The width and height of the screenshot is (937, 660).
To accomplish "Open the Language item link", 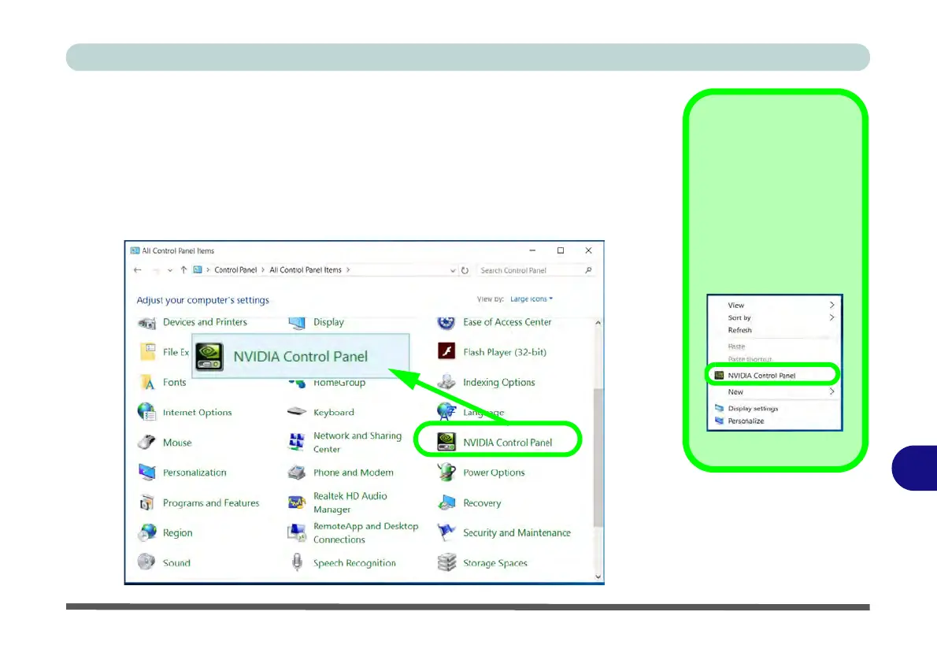I will coord(483,413).
